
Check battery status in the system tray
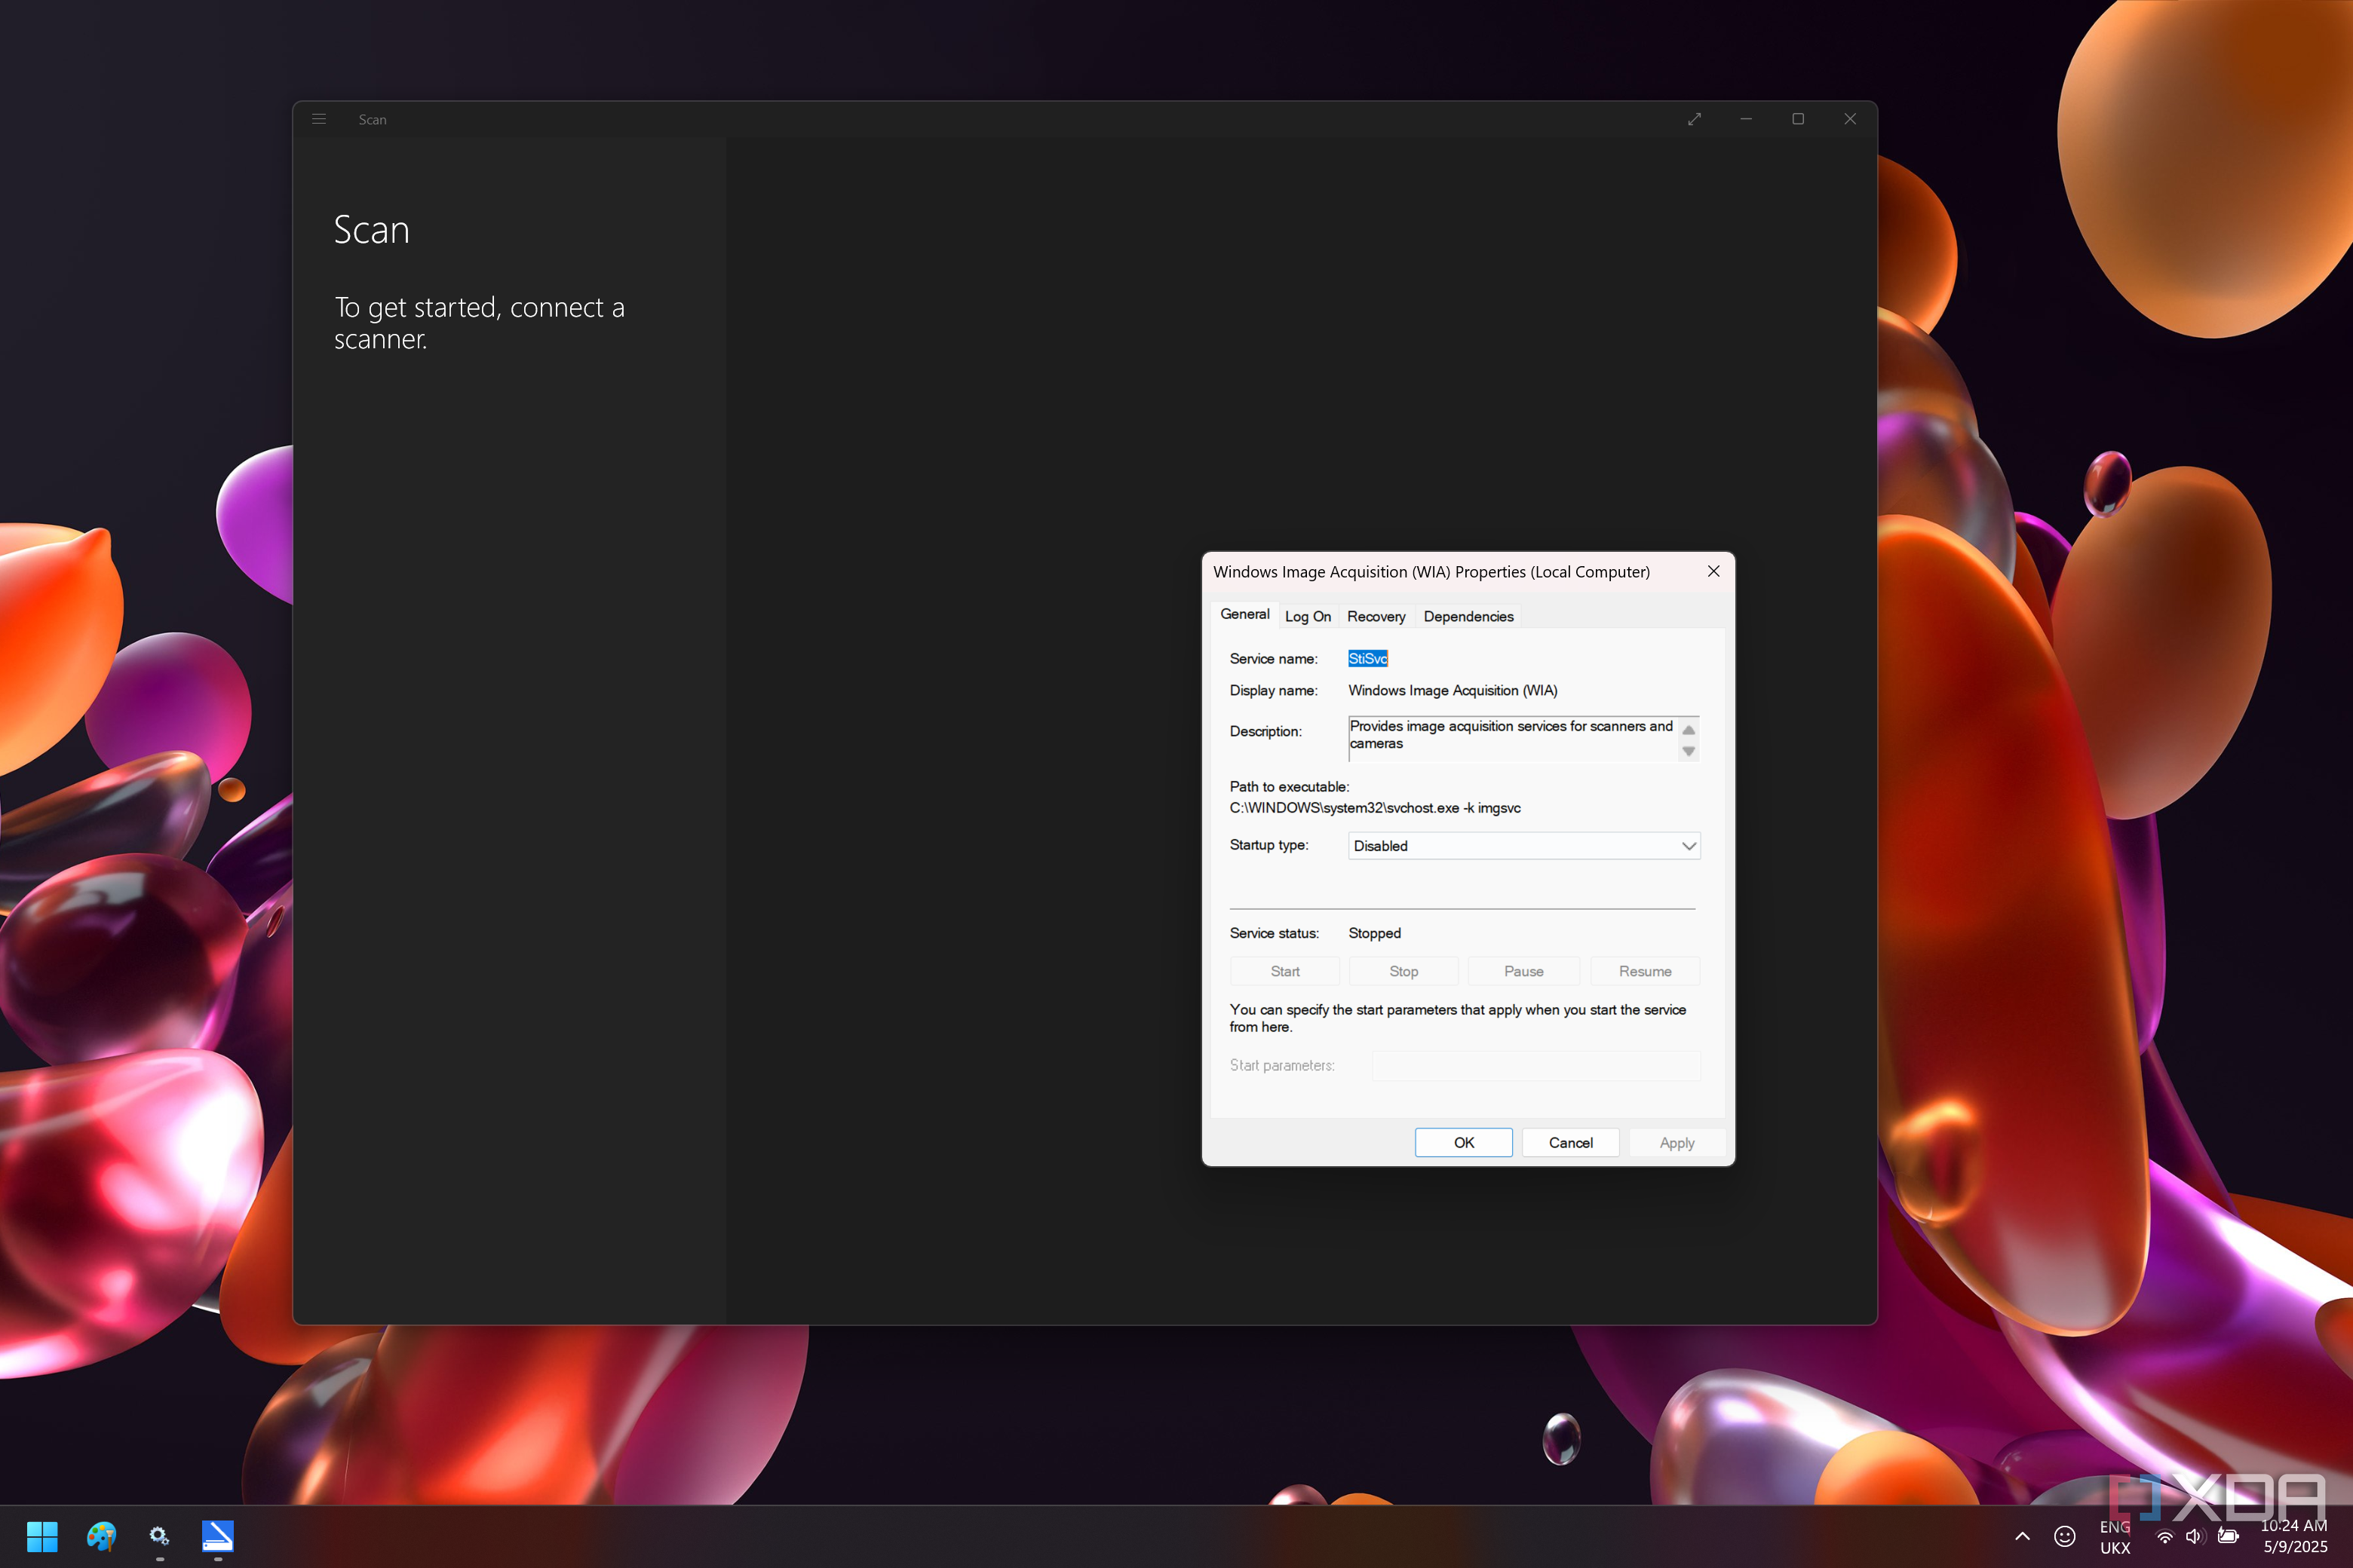(2229, 1537)
